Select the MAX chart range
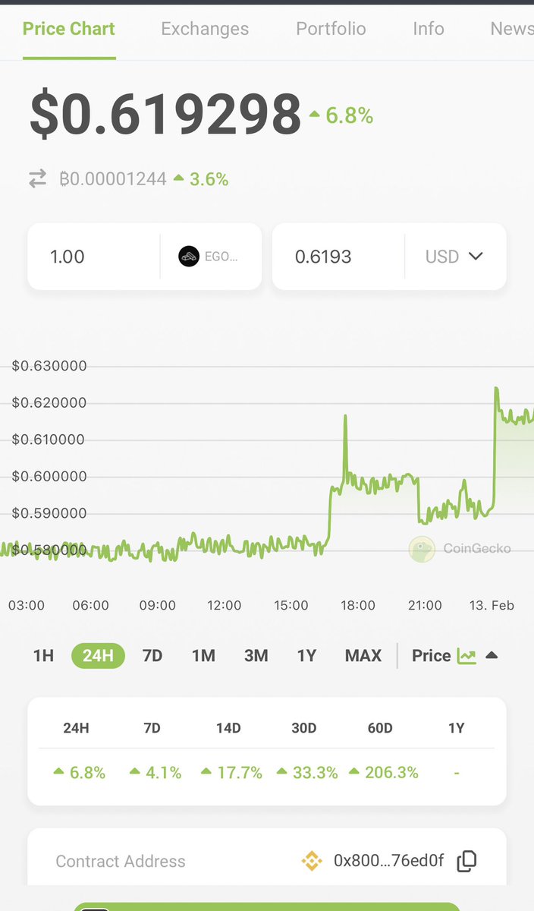This screenshot has height=911, width=534. tap(363, 656)
